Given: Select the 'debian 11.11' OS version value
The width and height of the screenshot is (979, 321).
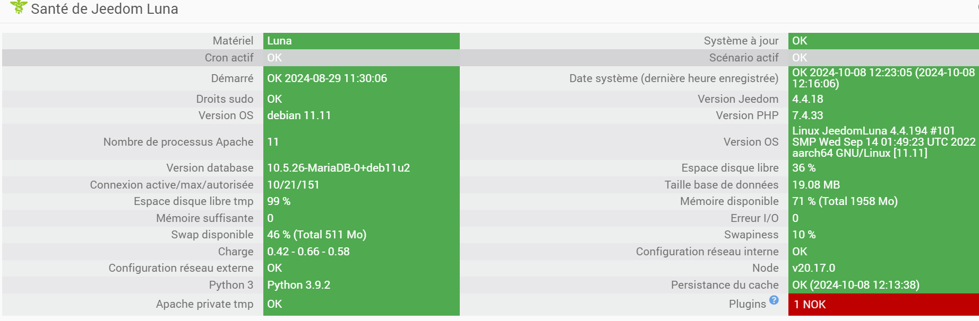Looking at the screenshot, I should point(299,115).
